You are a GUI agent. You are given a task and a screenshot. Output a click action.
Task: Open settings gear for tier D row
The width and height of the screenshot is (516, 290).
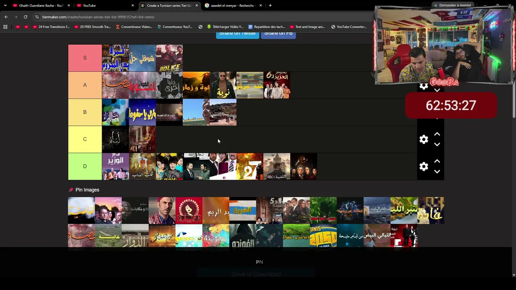tap(423, 166)
